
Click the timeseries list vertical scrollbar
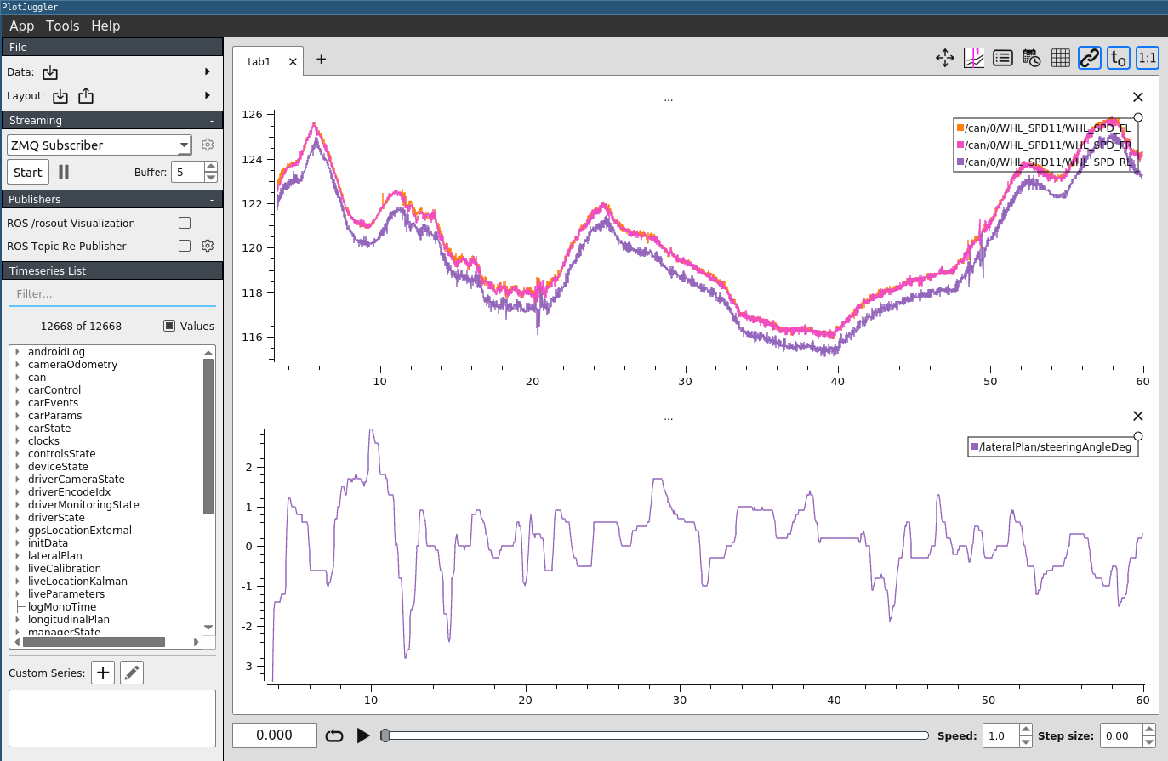point(208,436)
